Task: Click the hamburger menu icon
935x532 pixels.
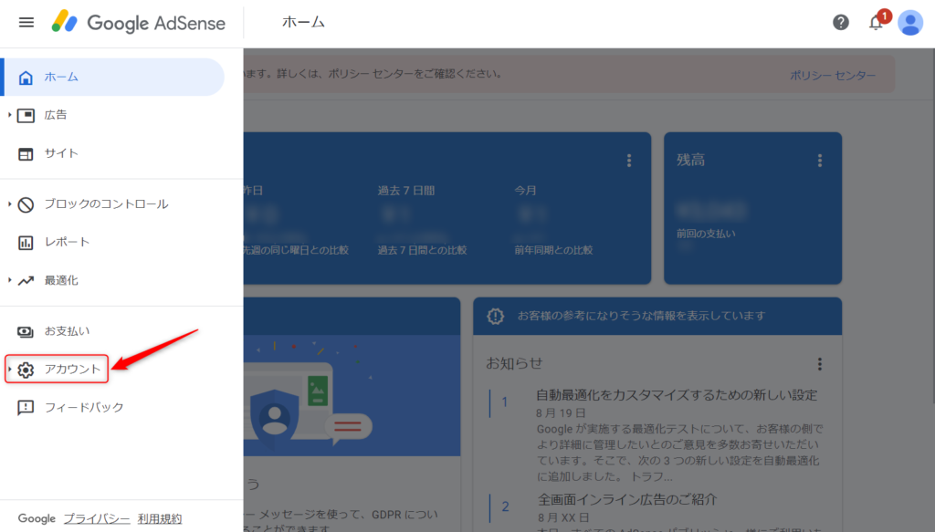Action: tap(26, 23)
